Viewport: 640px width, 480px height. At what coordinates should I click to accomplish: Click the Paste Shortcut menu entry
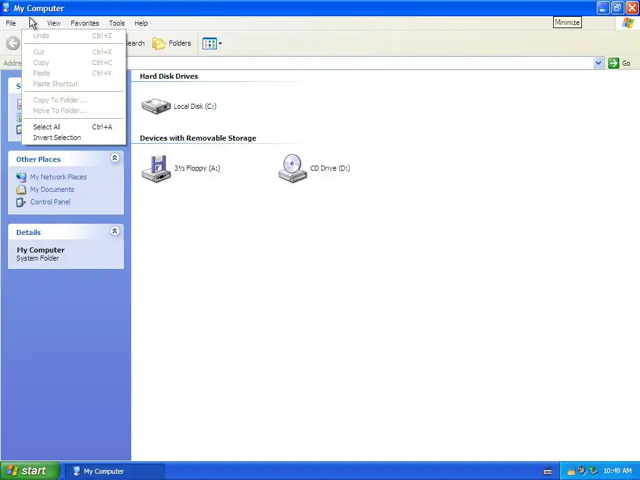tap(74, 84)
